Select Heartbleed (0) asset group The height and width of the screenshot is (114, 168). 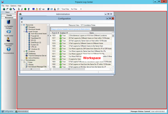point(36,38)
